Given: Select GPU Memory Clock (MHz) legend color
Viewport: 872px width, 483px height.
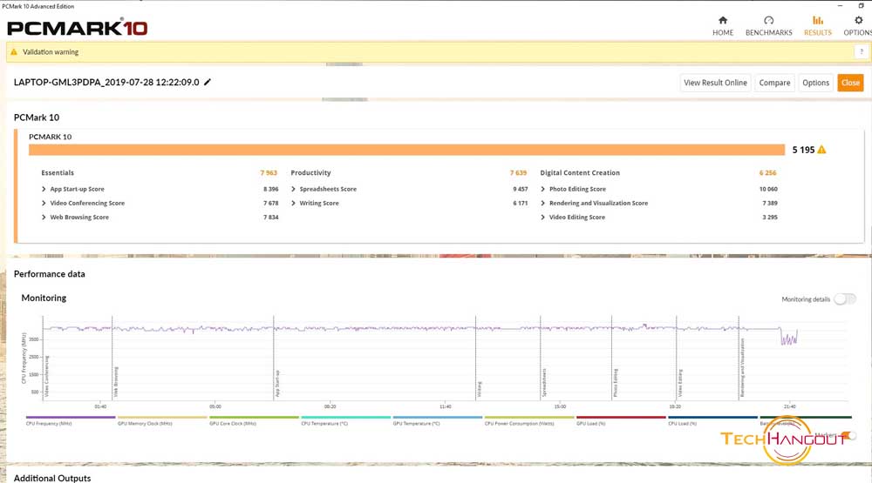Looking at the screenshot, I should pyautogui.click(x=162, y=417).
